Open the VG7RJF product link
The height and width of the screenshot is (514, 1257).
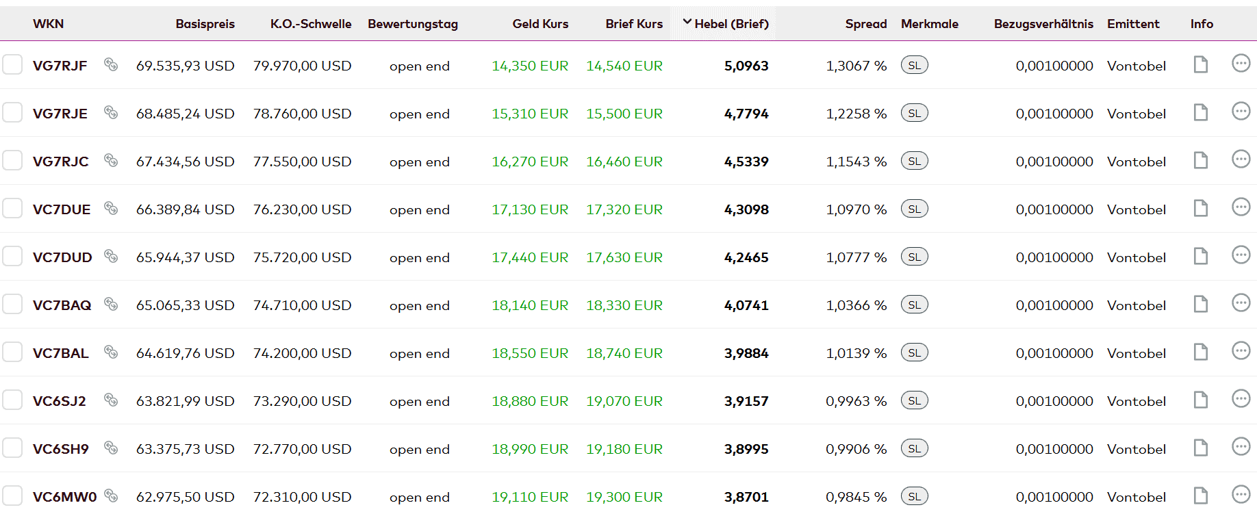(x=60, y=66)
